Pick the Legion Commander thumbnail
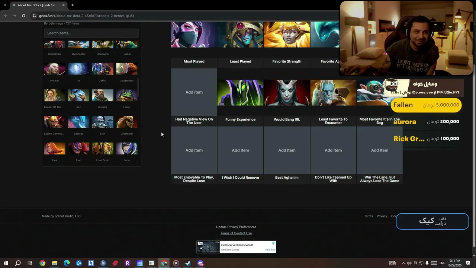This screenshot has width=476, height=268. click(x=55, y=122)
